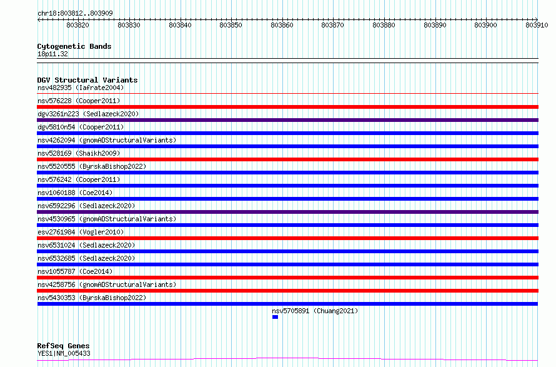This screenshot has width=556, height=367.
Task: Click ruler position 803860
Action: [x=282, y=25]
